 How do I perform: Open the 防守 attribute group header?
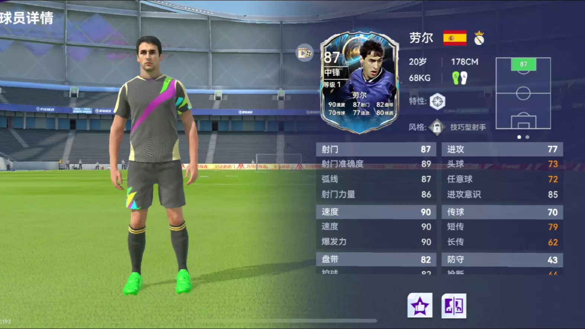click(x=502, y=260)
